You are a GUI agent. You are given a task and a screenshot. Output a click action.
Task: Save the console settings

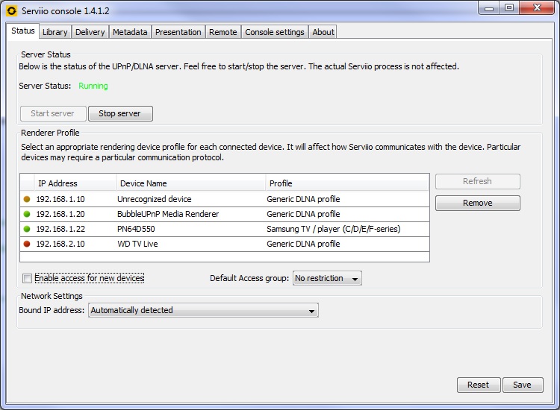tap(522, 385)
